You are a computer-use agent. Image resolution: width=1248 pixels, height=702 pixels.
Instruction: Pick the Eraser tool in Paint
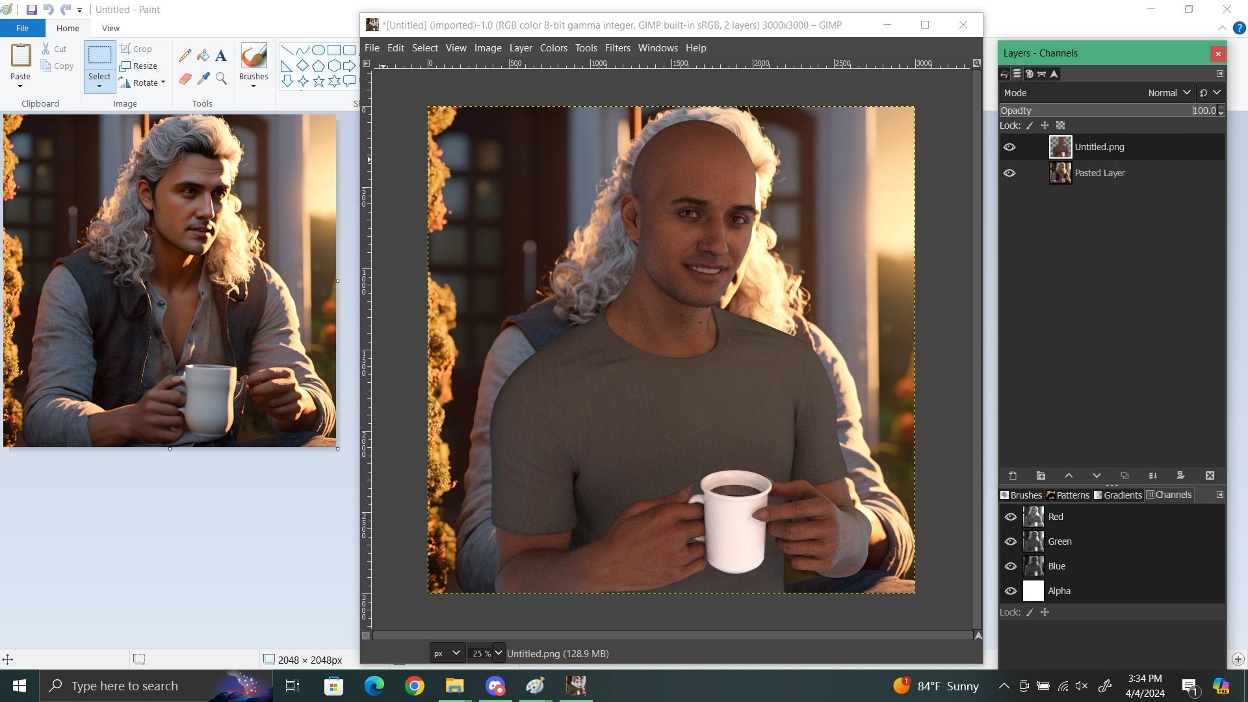[185, 79]
